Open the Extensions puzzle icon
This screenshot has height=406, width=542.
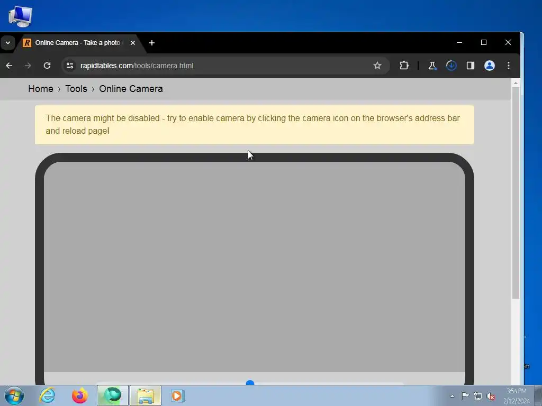pyautogui.click(x=404, y=66)
